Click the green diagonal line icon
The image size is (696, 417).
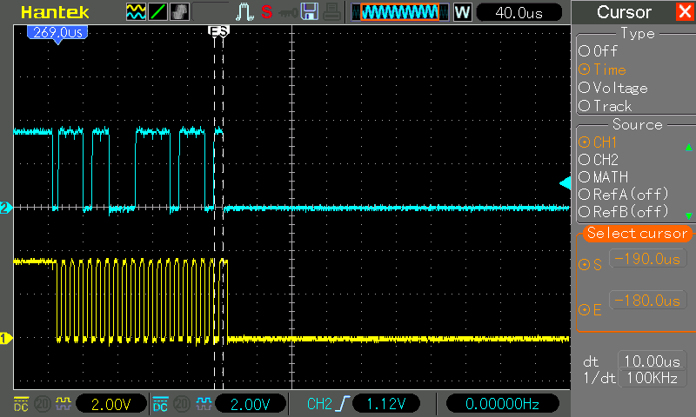pyautogui.click(x=157, y=12)
